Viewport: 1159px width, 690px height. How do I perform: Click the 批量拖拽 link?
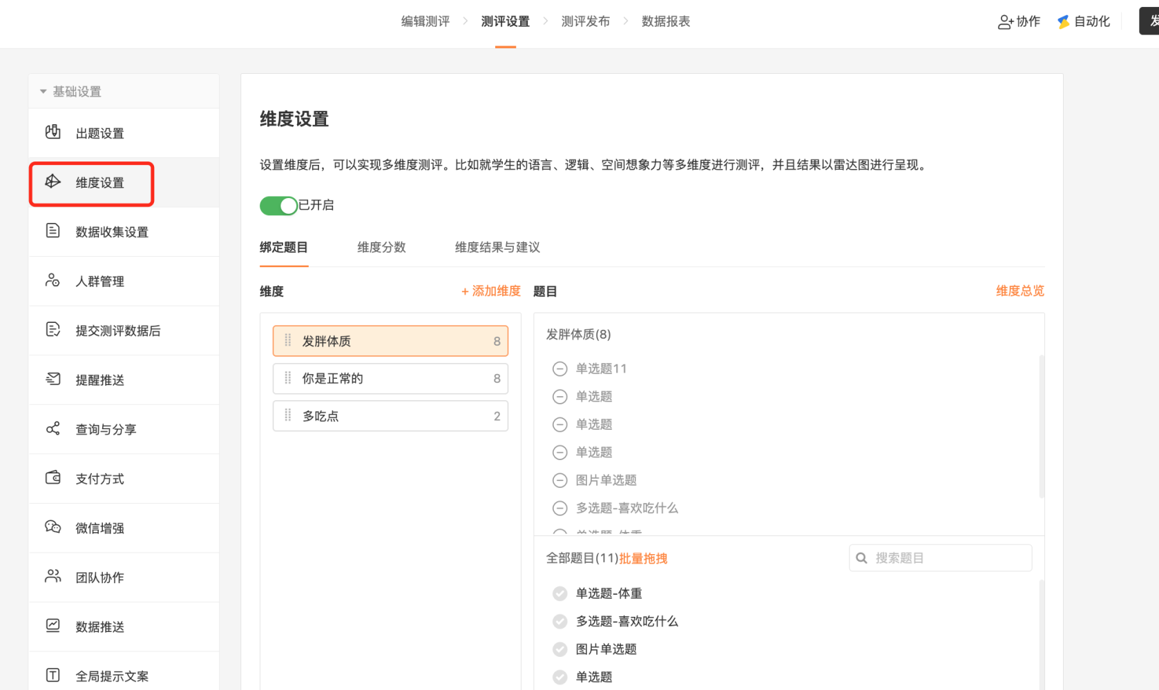(x=643, y=558)
